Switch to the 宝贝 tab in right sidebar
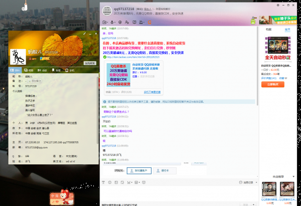Viewport: 301px width, 206px height. [x=287, y=30]
